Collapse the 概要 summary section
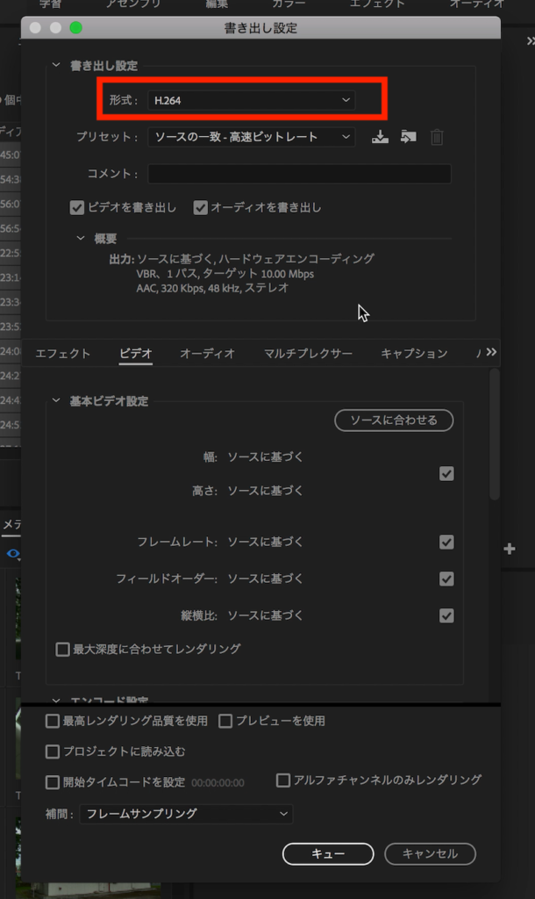The image size is (535, 899). (x=81, y=237)
